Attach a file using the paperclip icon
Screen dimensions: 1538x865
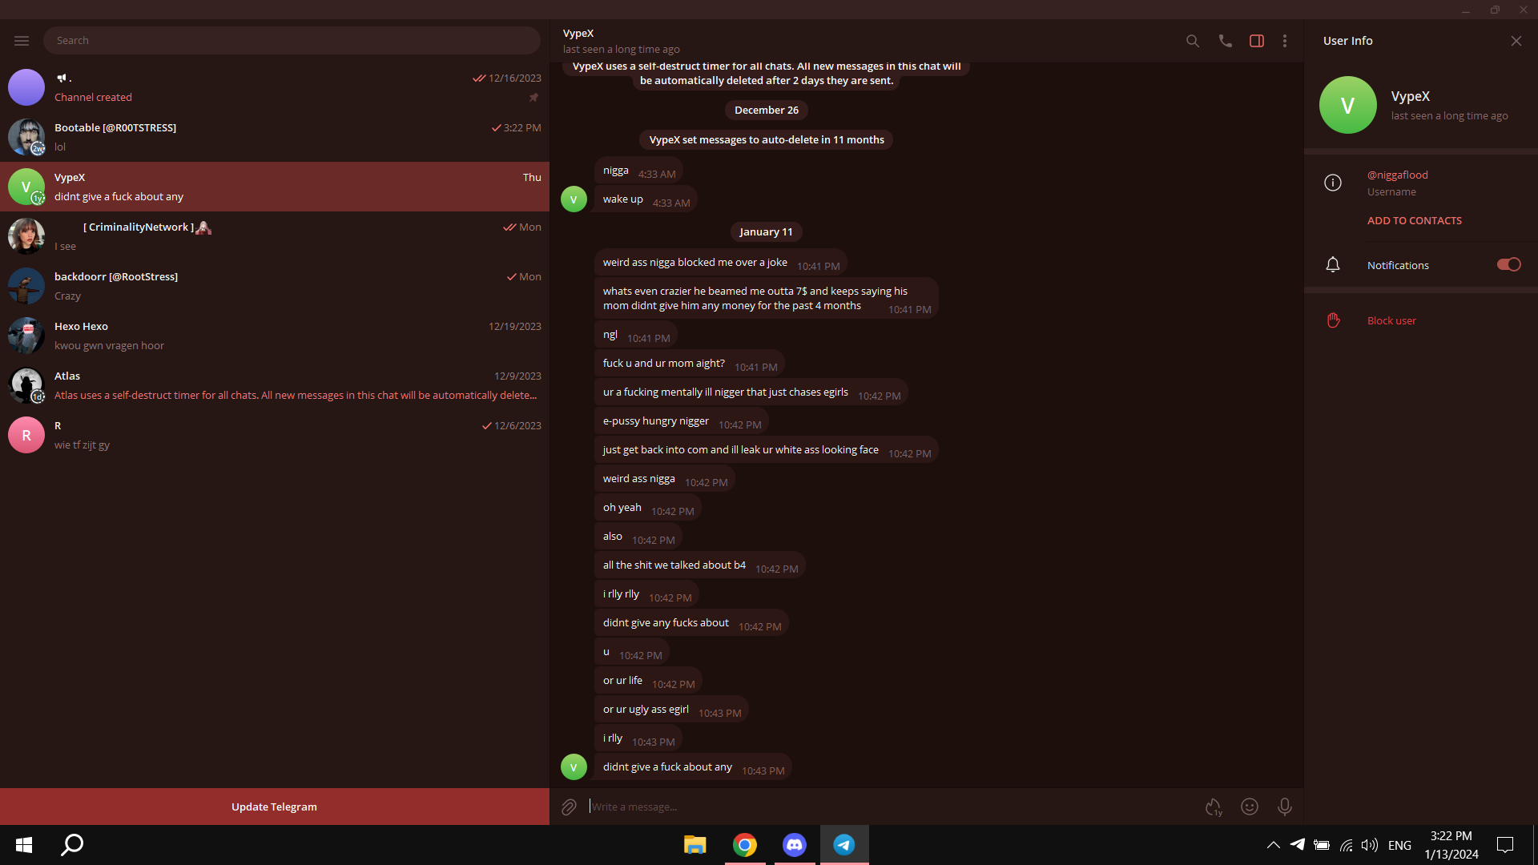coord(569,807)
